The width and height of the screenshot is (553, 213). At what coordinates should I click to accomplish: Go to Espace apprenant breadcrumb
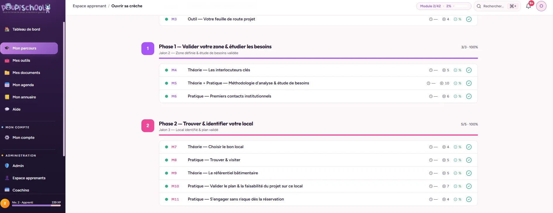89,6
